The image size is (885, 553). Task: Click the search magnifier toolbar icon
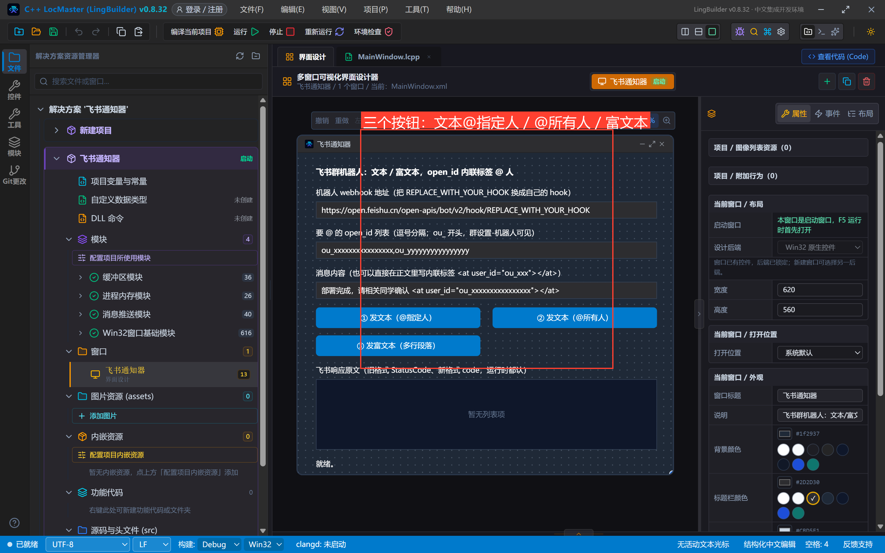[x=754, y=32]
